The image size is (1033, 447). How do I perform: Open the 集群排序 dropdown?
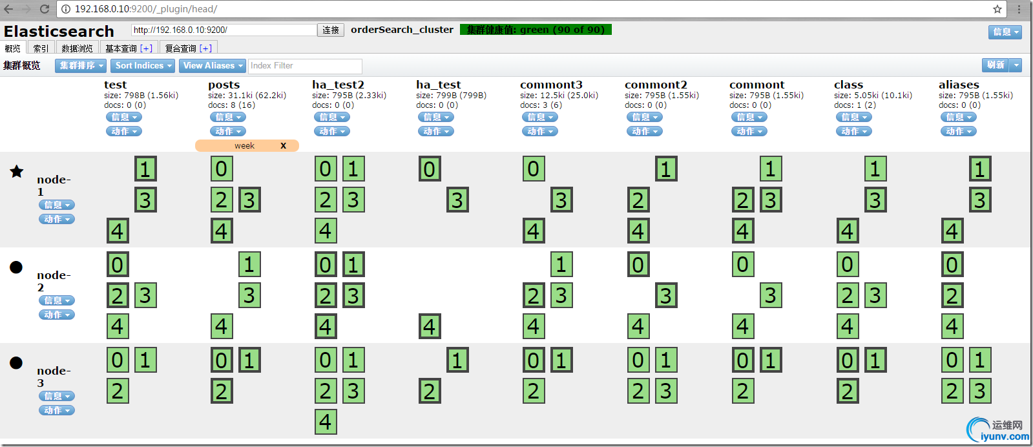tap(81, 66)
